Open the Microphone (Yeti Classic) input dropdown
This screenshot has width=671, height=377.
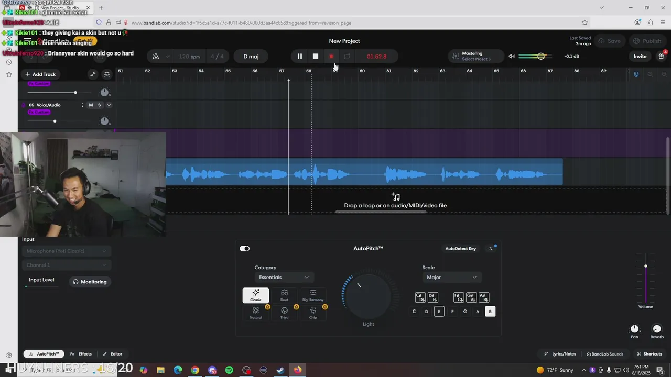point(67,251)
